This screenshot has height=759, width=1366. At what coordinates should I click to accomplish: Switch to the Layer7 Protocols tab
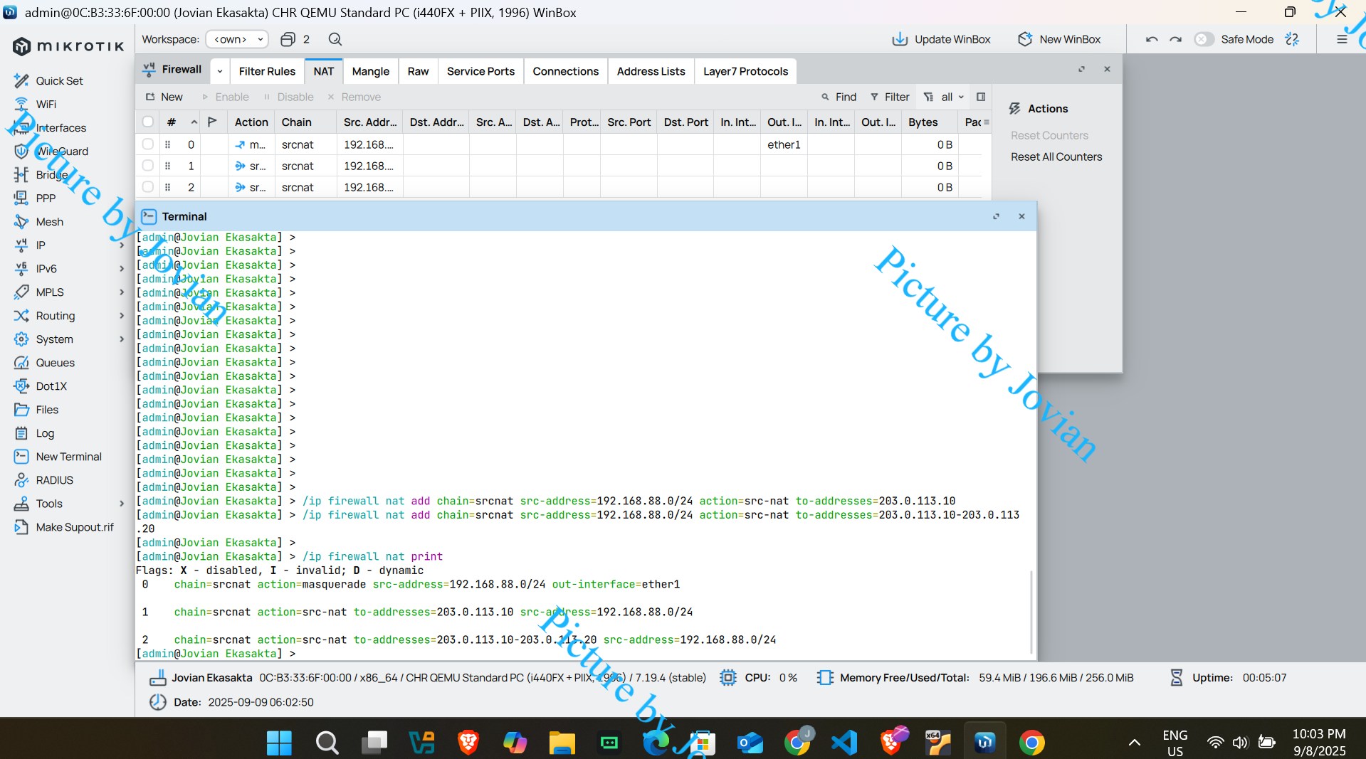pos(745,71)
